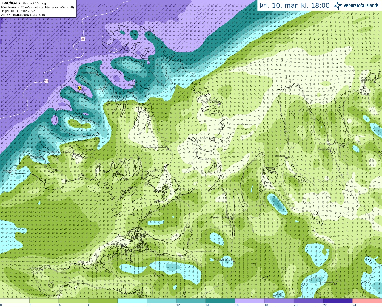Pick the 12–14 m/s teal legend swatch

(x=191, y=301)
